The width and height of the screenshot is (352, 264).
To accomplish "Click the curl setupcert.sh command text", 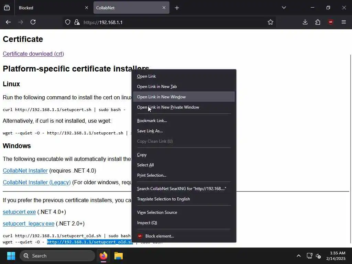I will [x=64, y=110].
